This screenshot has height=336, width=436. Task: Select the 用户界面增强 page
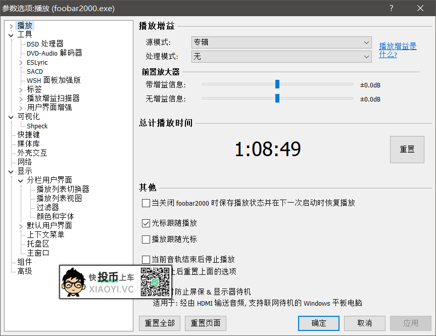[49, 107]
